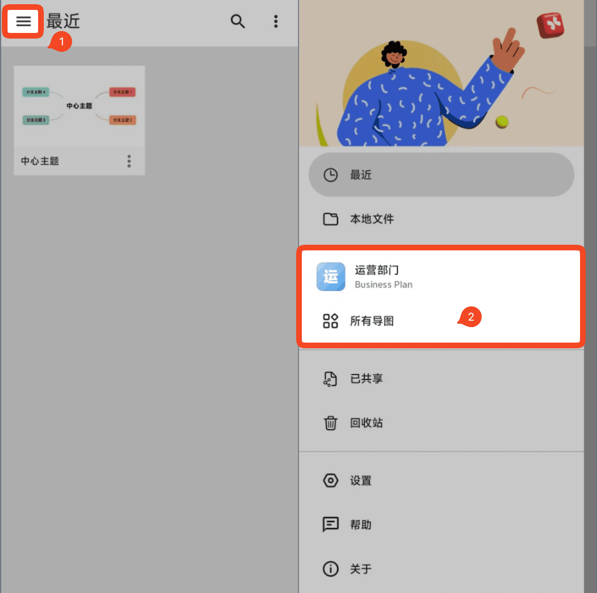This screenshot has width=597, height=593.
Task: Open 关于 about page
Action: [x=441, y=569]
